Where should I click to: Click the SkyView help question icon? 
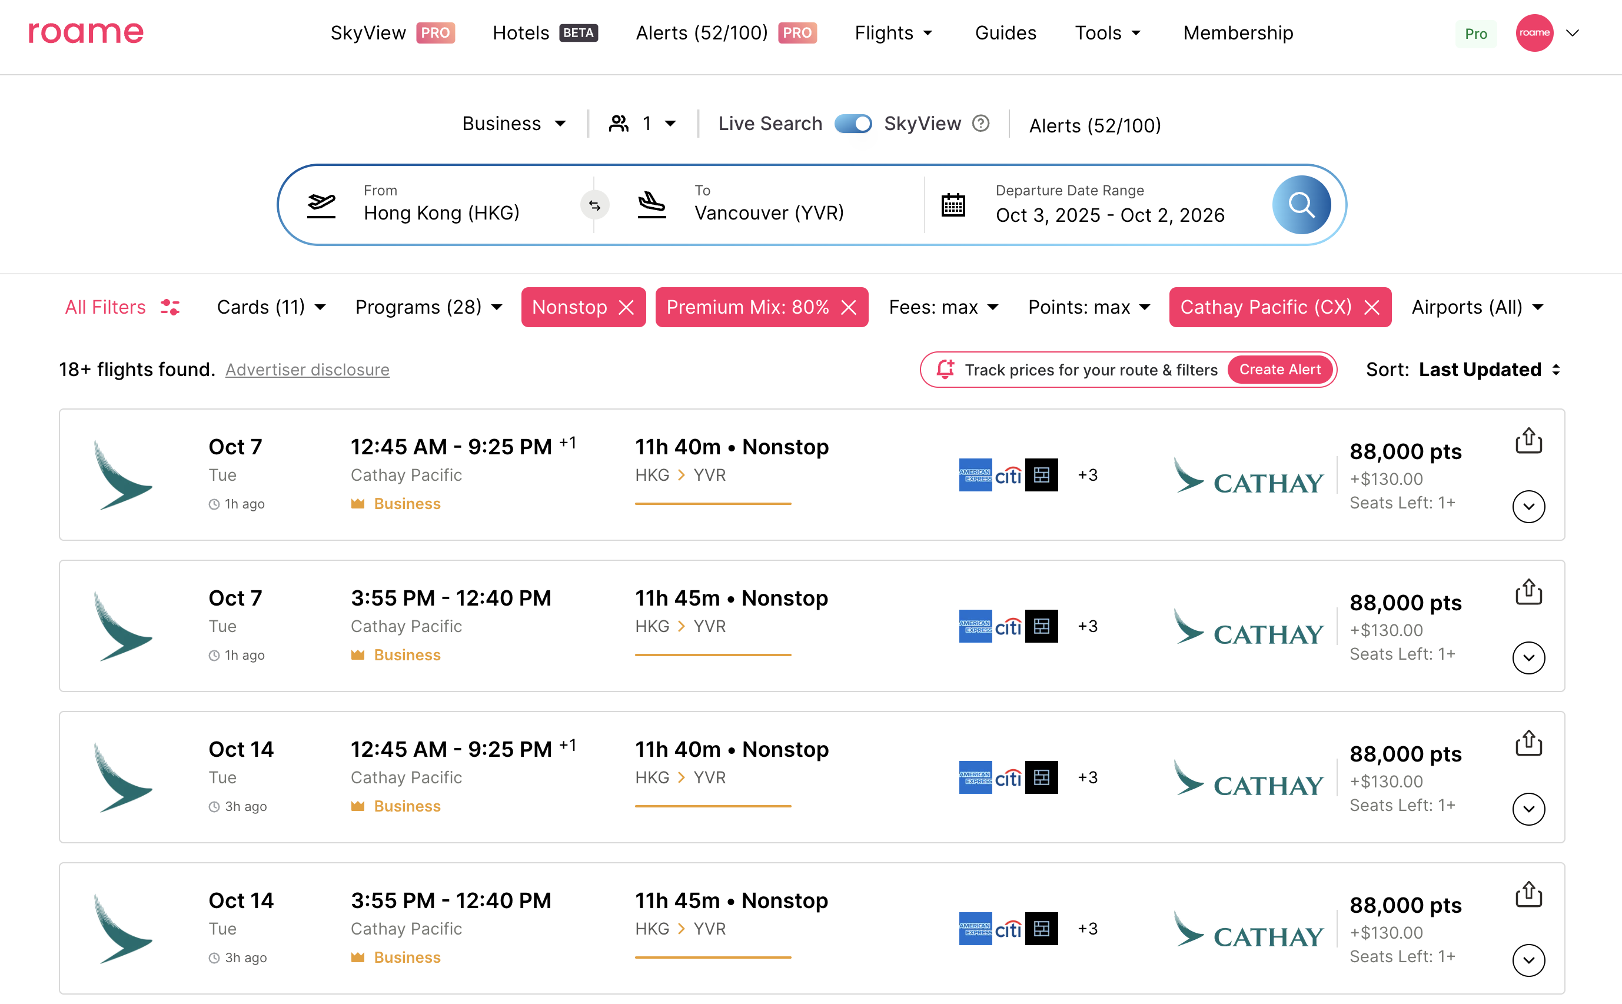click(x=980, y=124)
